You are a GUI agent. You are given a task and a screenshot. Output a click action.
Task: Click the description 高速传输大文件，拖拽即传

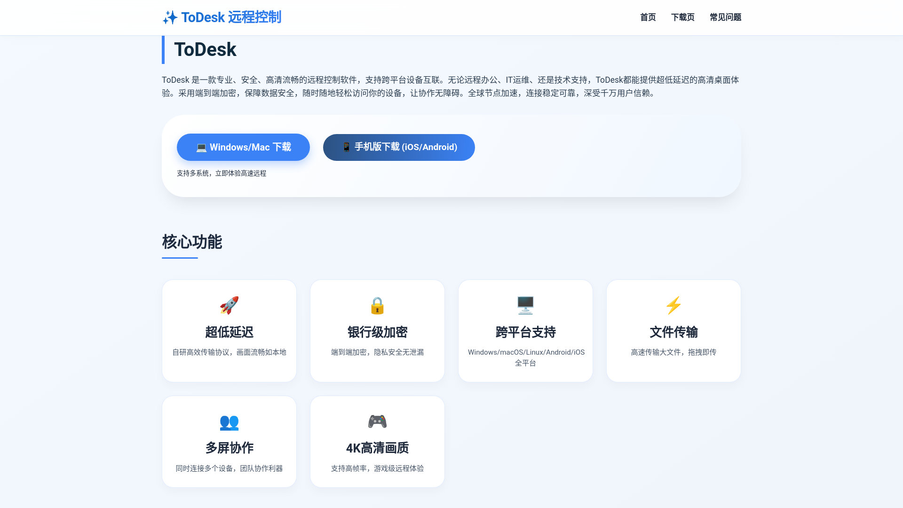coord(673,352)
